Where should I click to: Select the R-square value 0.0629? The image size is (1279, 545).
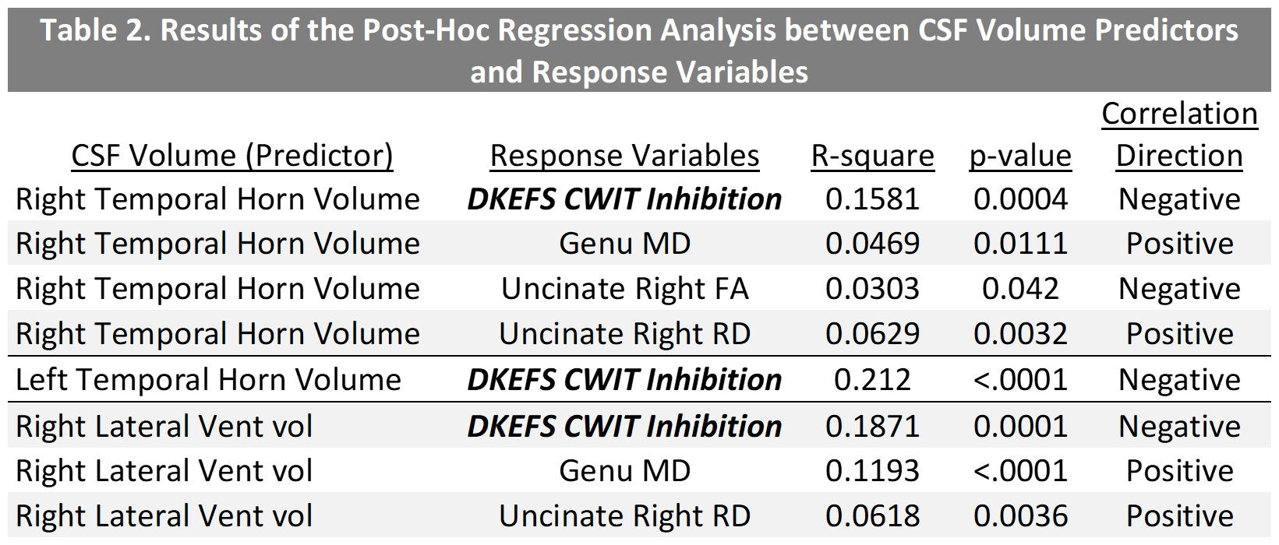872,334
